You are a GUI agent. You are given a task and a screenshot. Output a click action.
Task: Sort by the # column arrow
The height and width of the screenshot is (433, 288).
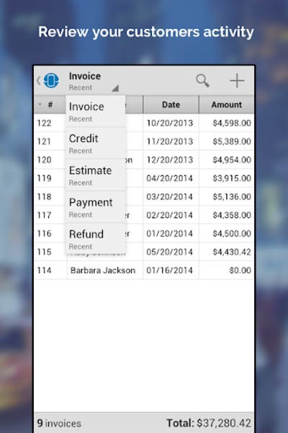pyautogui.click(x=40, y=105)
